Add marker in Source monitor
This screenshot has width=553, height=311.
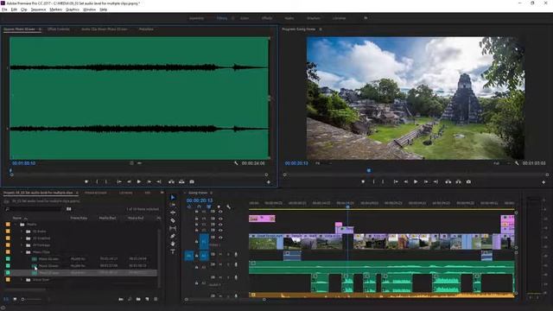click(86, 182)
